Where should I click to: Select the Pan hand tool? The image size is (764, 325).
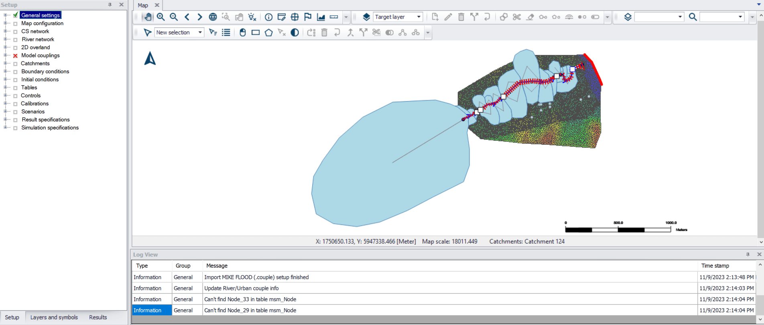tap(148, 17)
